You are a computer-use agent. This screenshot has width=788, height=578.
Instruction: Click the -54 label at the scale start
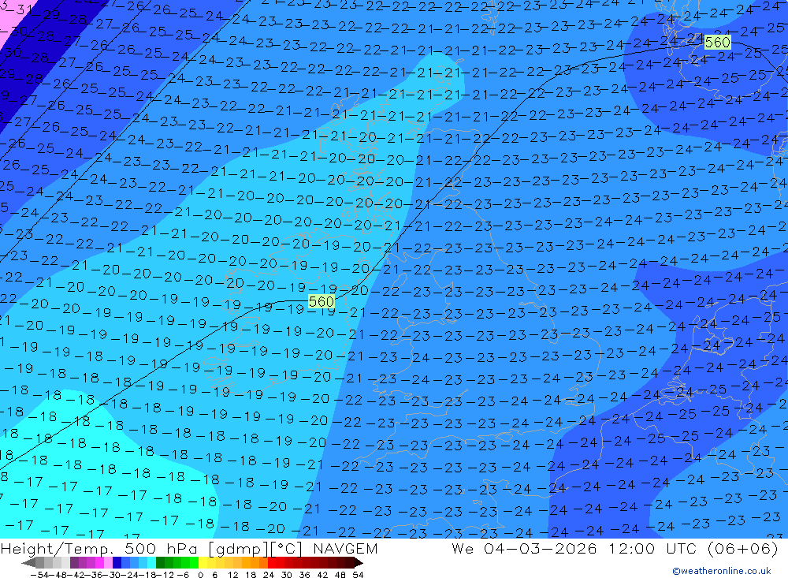click(39, 575)
